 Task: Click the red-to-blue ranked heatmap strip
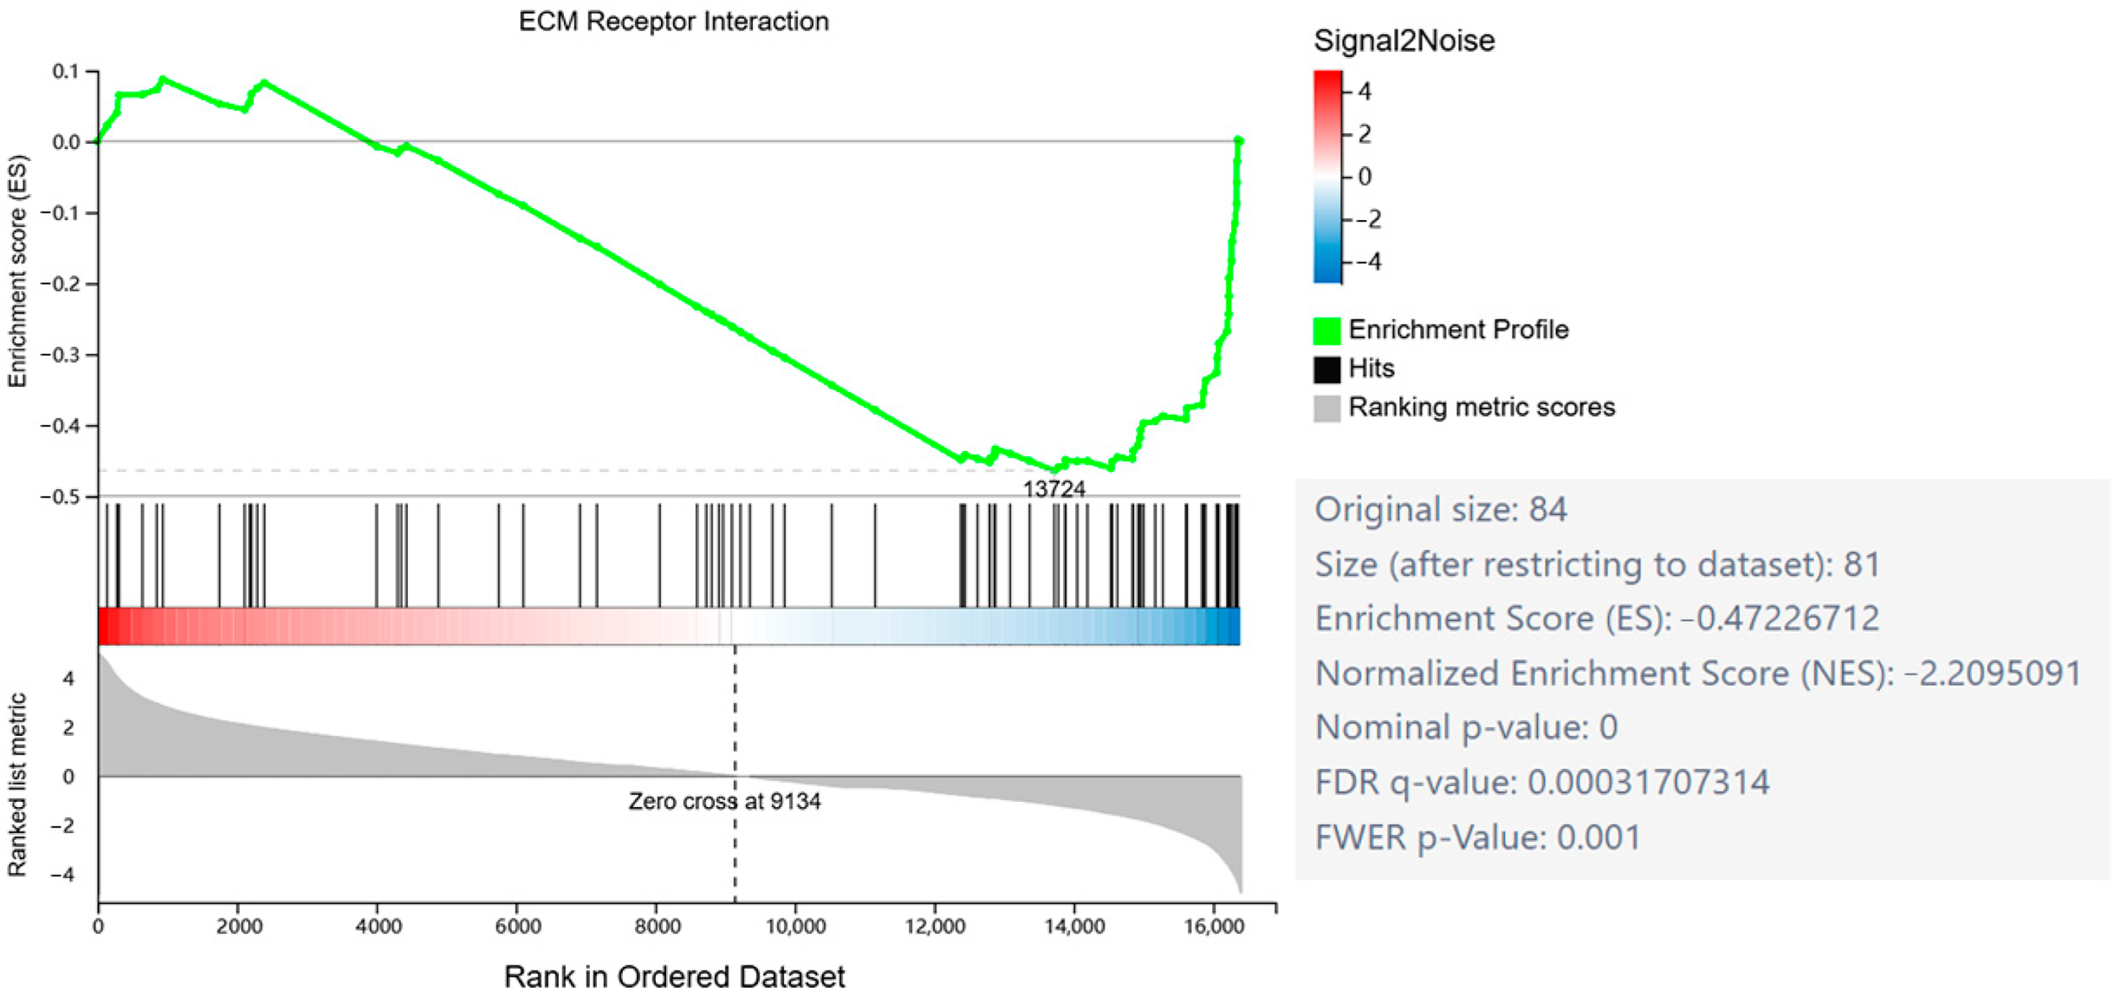668,626
